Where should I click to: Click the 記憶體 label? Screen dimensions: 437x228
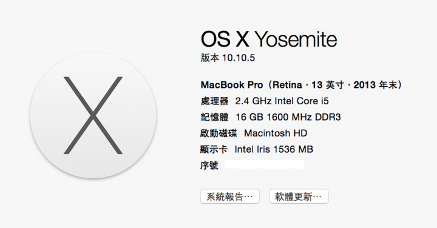[x=214, y=117]
